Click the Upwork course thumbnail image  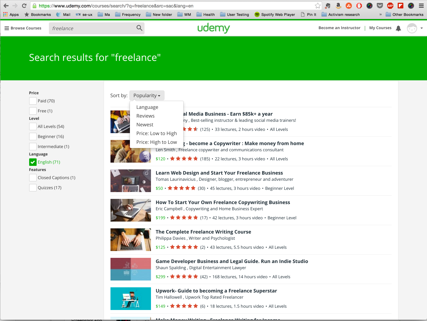pyautogui.click(x=131, y=299)
